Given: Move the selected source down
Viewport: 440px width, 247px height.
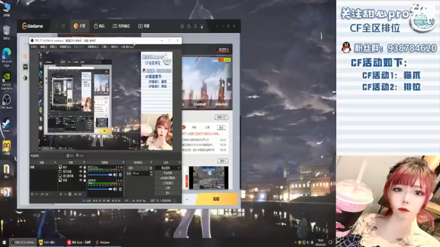Looking at the screenshot, I should tap(80, 194).
